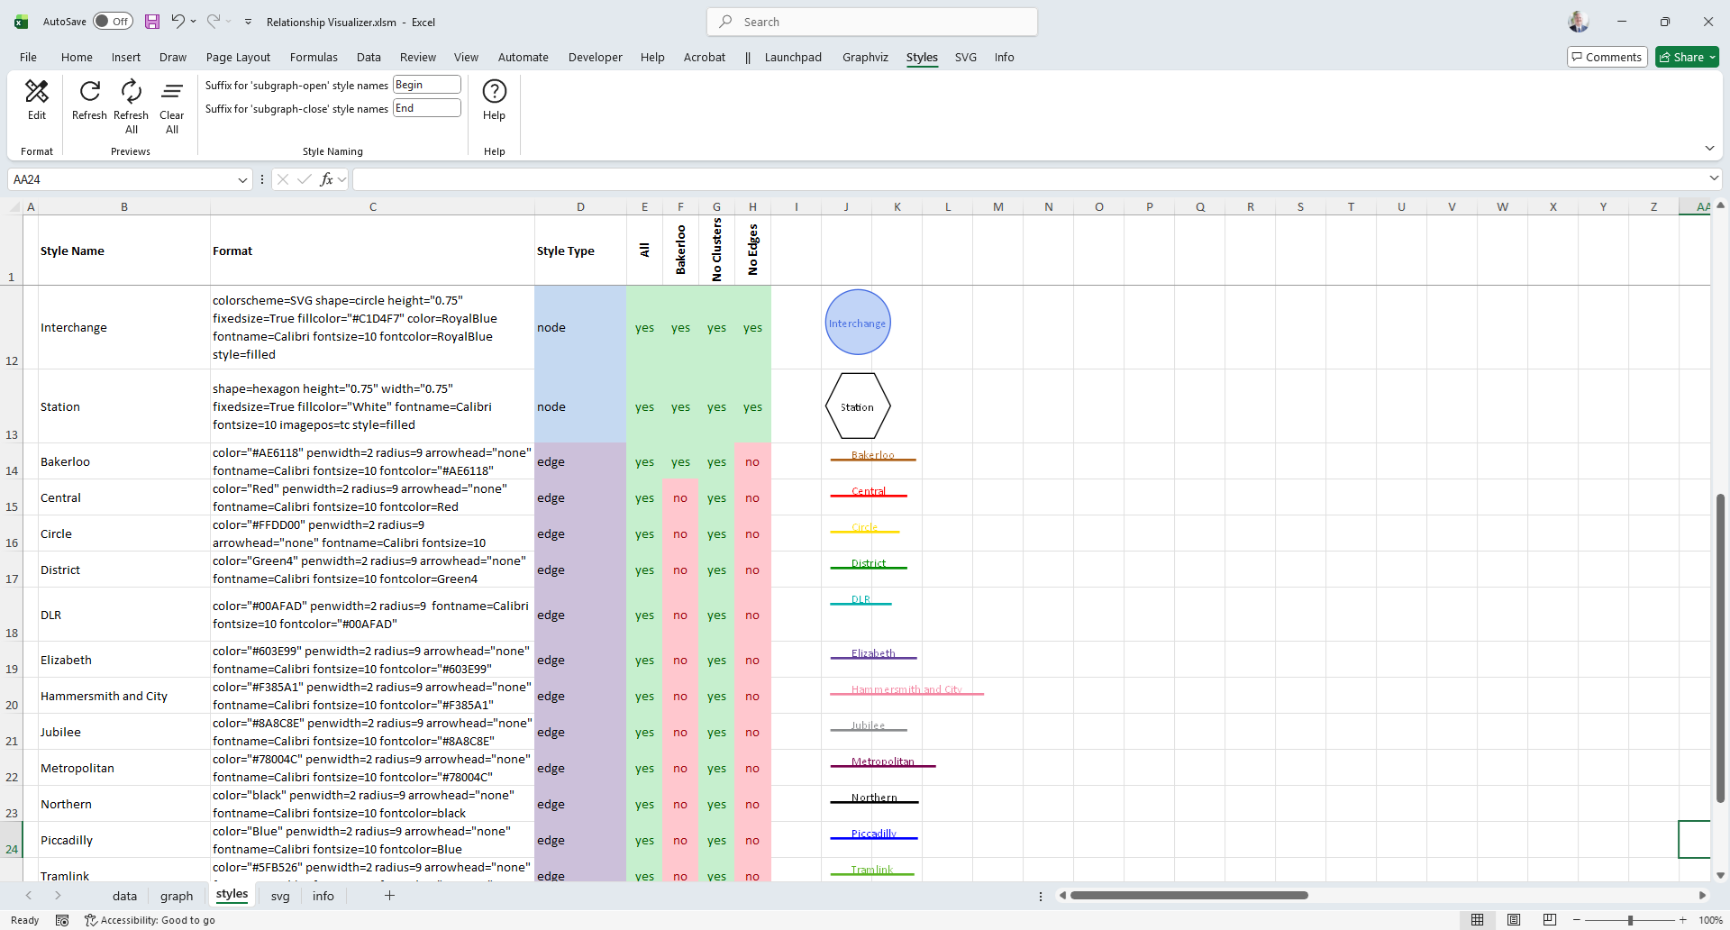The image size is (1730, 930).
Task: Toggle the No Edges 'yes' cell for Interchange
Action: [752, 328]
